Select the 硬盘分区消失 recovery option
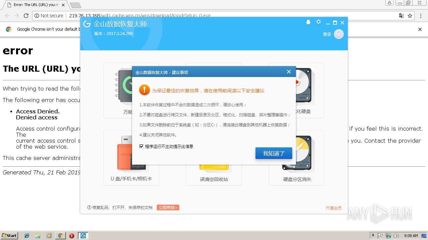Image resolution: width=428 pixels, height=240 pixels. pyautogui.click(x=296, y=158)
